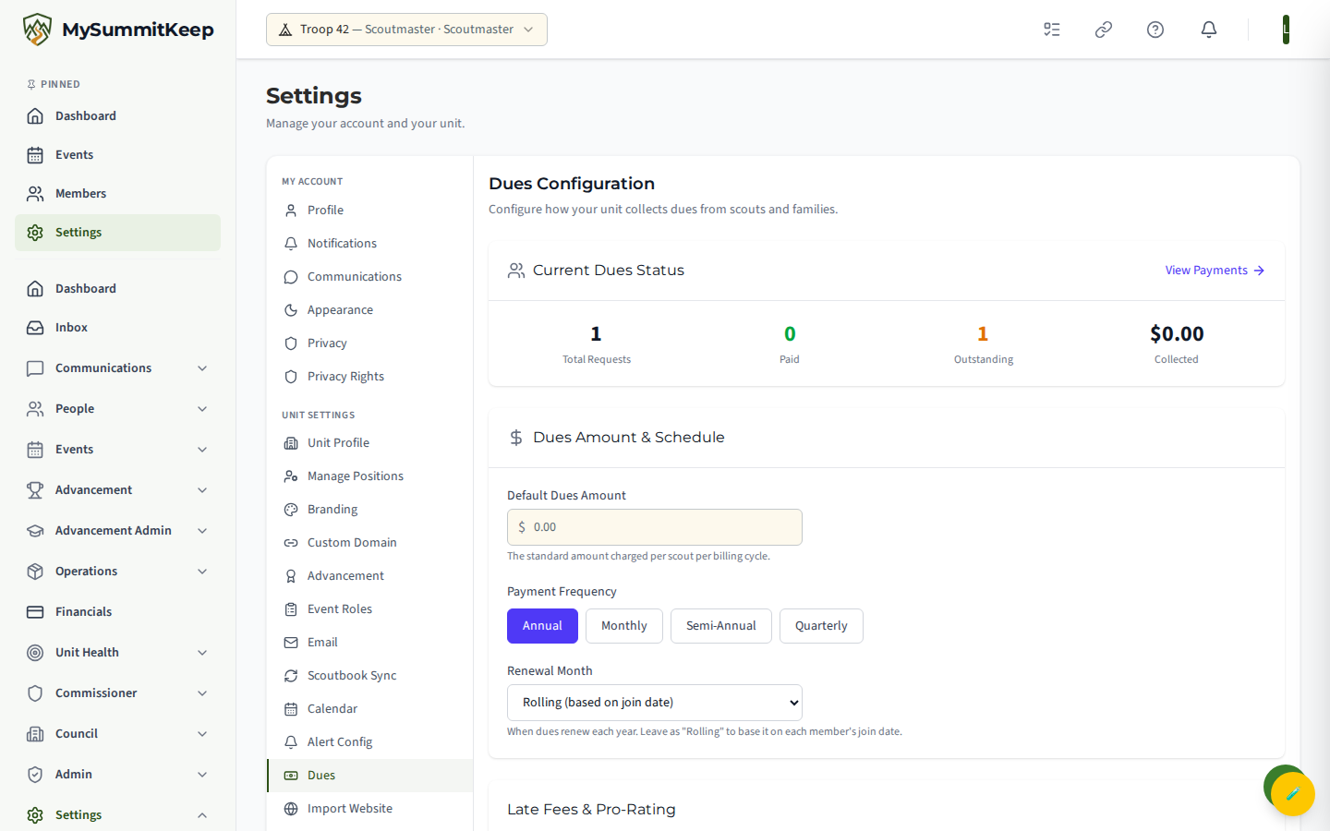This screenshot has width=1330, height=831.
Task: Click the user avatar in top bar
Action: point(1286,30)
